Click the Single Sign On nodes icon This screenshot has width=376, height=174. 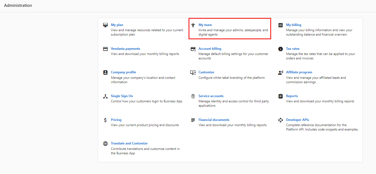click(105, 96)
